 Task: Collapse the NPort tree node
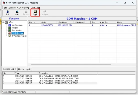click(x=3, y=22)
